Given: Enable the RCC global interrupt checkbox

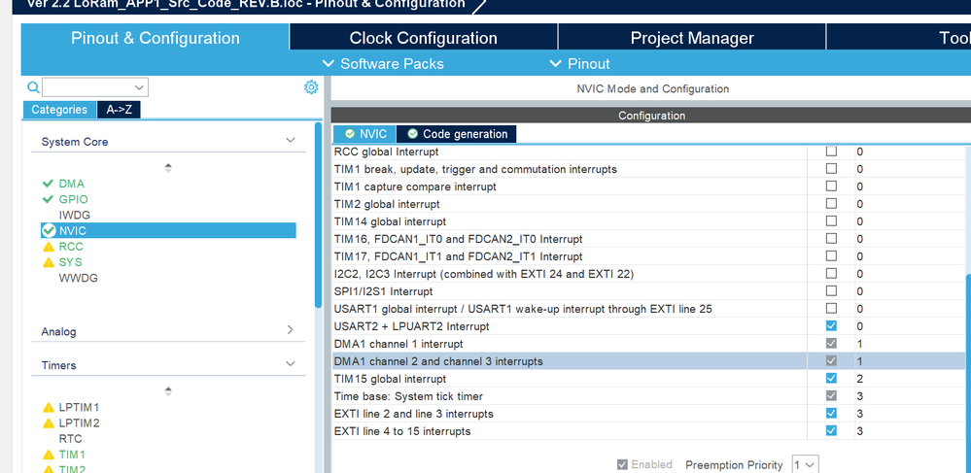Looking at the screenshot, I should (831, 152).
